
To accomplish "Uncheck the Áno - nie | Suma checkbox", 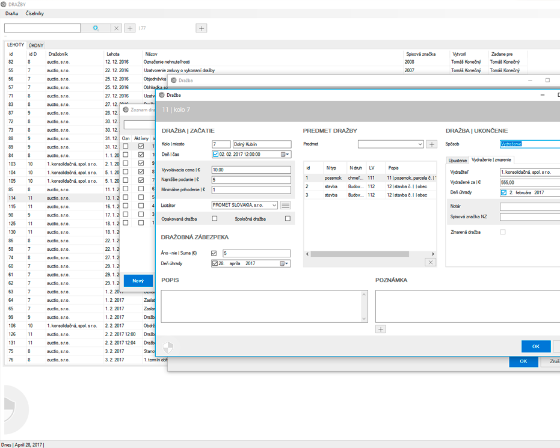I will 214,253.
